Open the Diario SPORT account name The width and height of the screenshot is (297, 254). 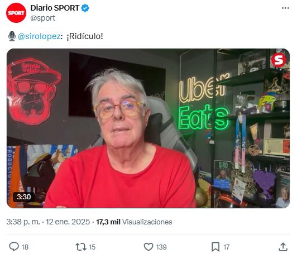coord(55,8)
